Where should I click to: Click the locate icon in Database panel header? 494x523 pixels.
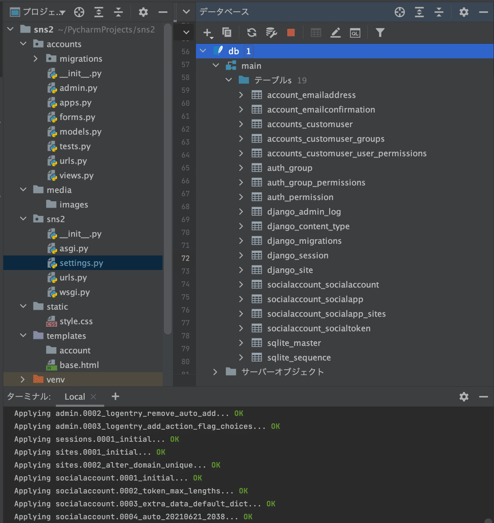tap(400, 12)
